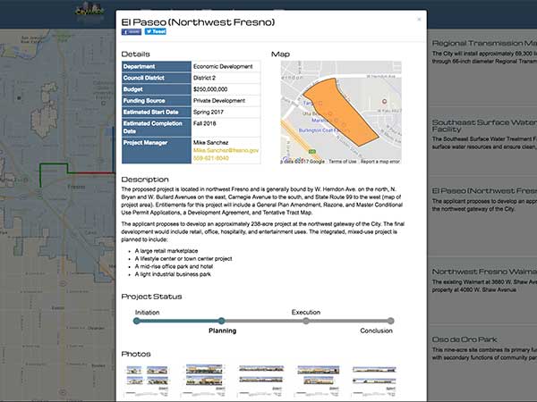Click the Google logo on mini map
This screenshot has width=537, height=402.
(x=294, y=160)
